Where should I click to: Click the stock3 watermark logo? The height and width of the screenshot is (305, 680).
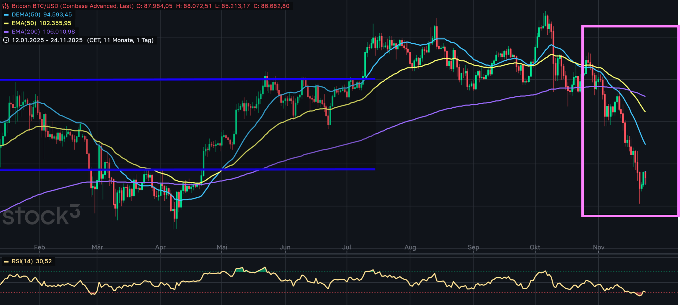tap(41, 215)
